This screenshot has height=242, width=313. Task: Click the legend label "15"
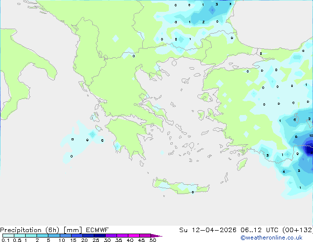(73, 240)
